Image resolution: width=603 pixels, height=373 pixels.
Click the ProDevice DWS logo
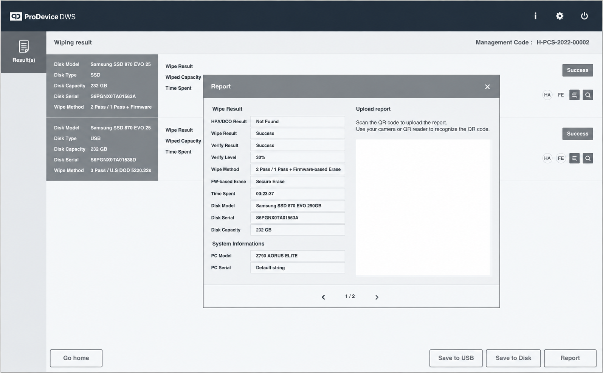point(43,16)
